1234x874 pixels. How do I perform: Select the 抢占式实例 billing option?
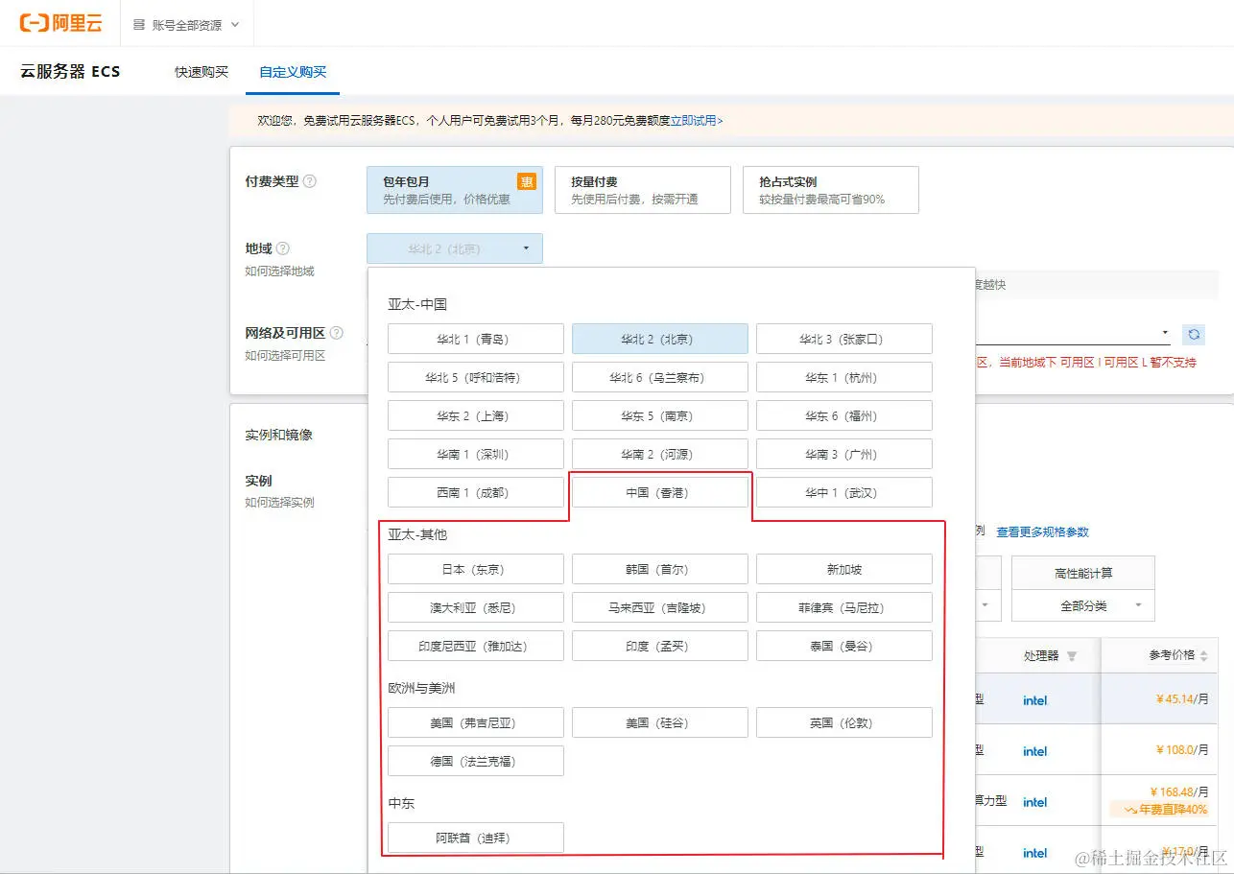[x=830, y=189]
